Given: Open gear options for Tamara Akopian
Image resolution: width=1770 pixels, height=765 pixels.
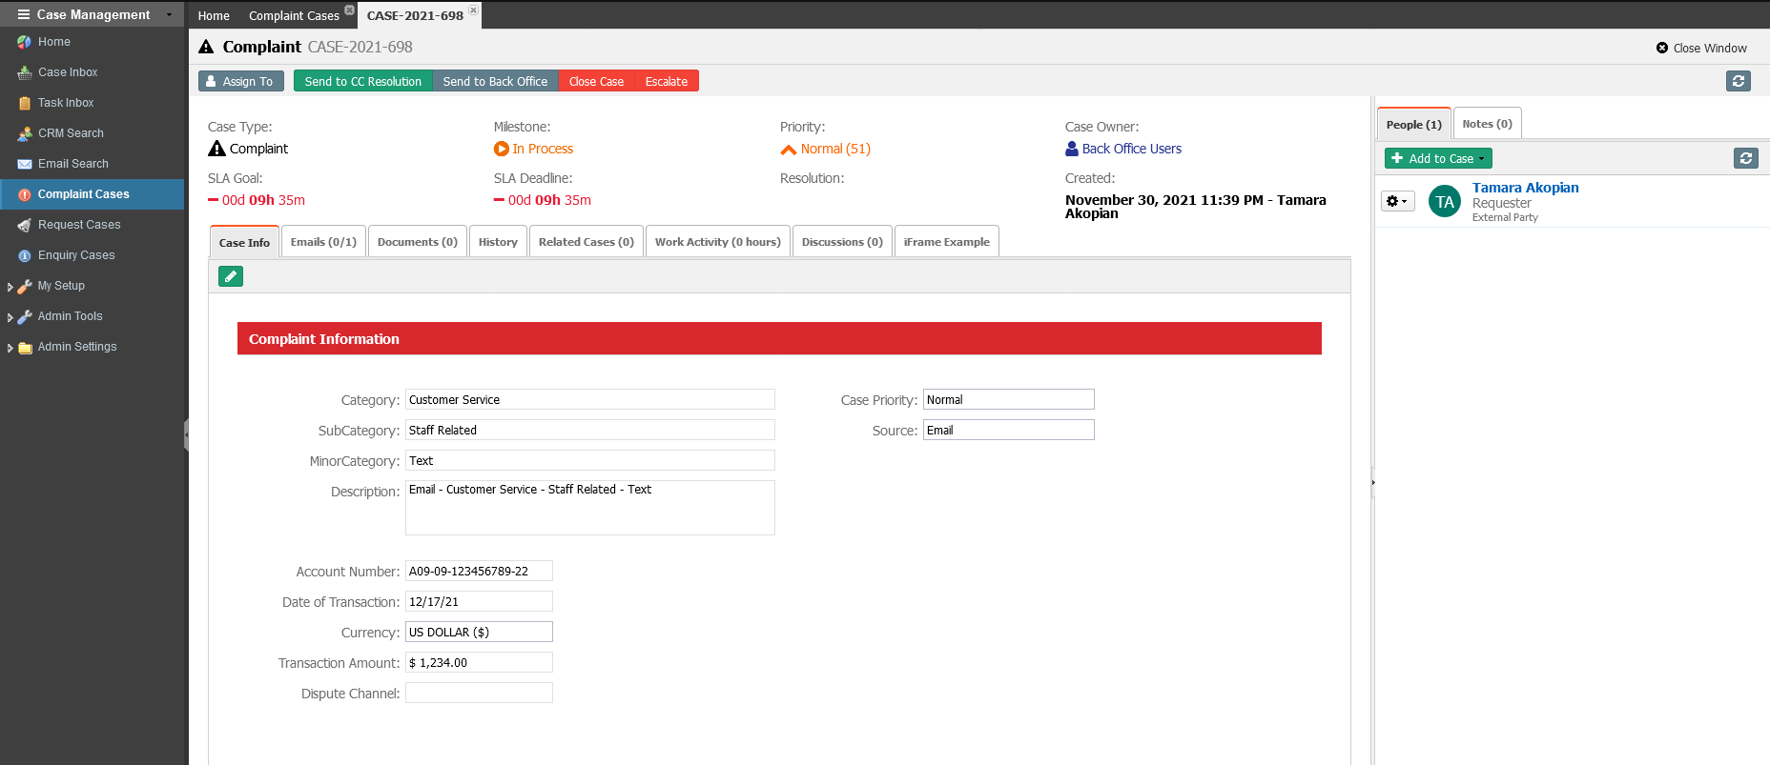Looking at the screenshot, I should point(1397,201).
